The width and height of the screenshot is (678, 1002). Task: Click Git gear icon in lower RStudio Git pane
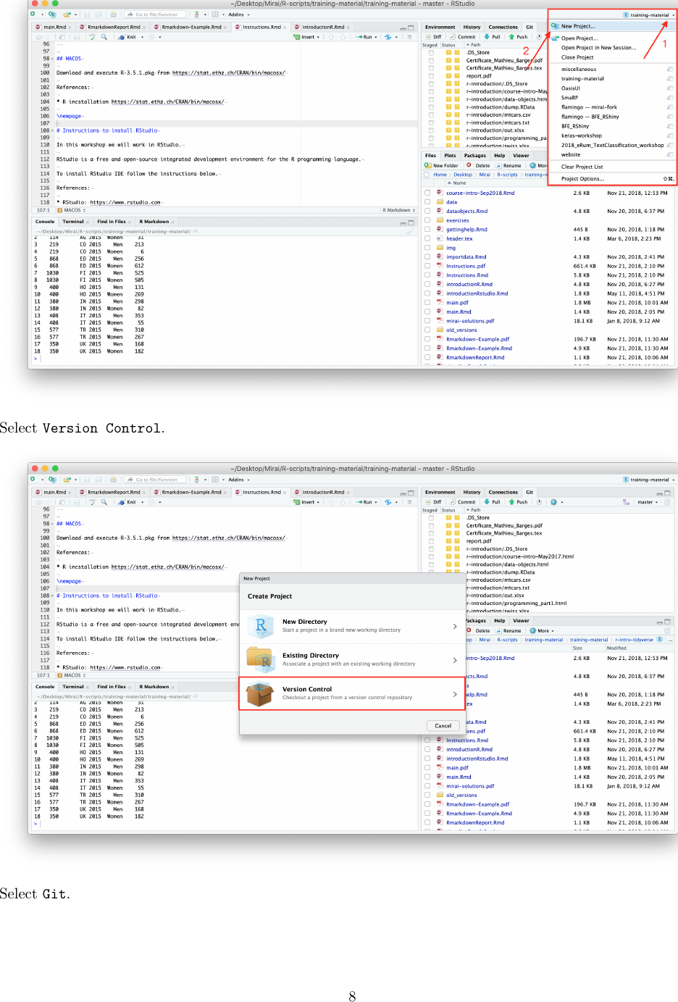pyautogui.click(x=555, y=501)
